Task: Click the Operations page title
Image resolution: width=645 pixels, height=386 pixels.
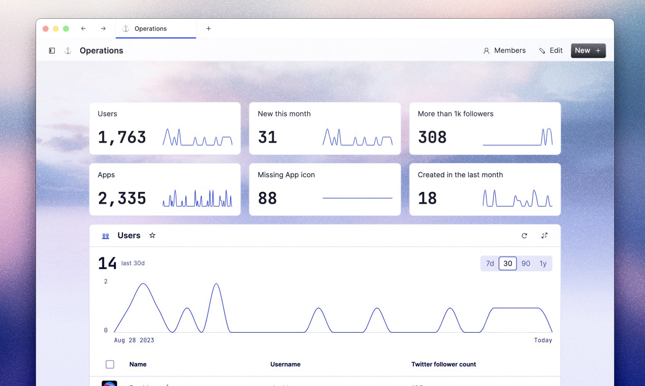Action: pos(102,51)
